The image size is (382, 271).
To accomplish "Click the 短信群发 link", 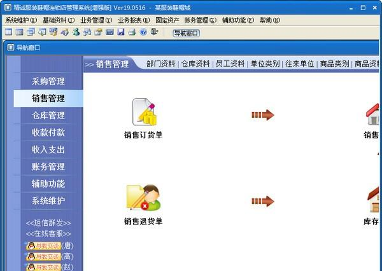I will coord(48,223).
